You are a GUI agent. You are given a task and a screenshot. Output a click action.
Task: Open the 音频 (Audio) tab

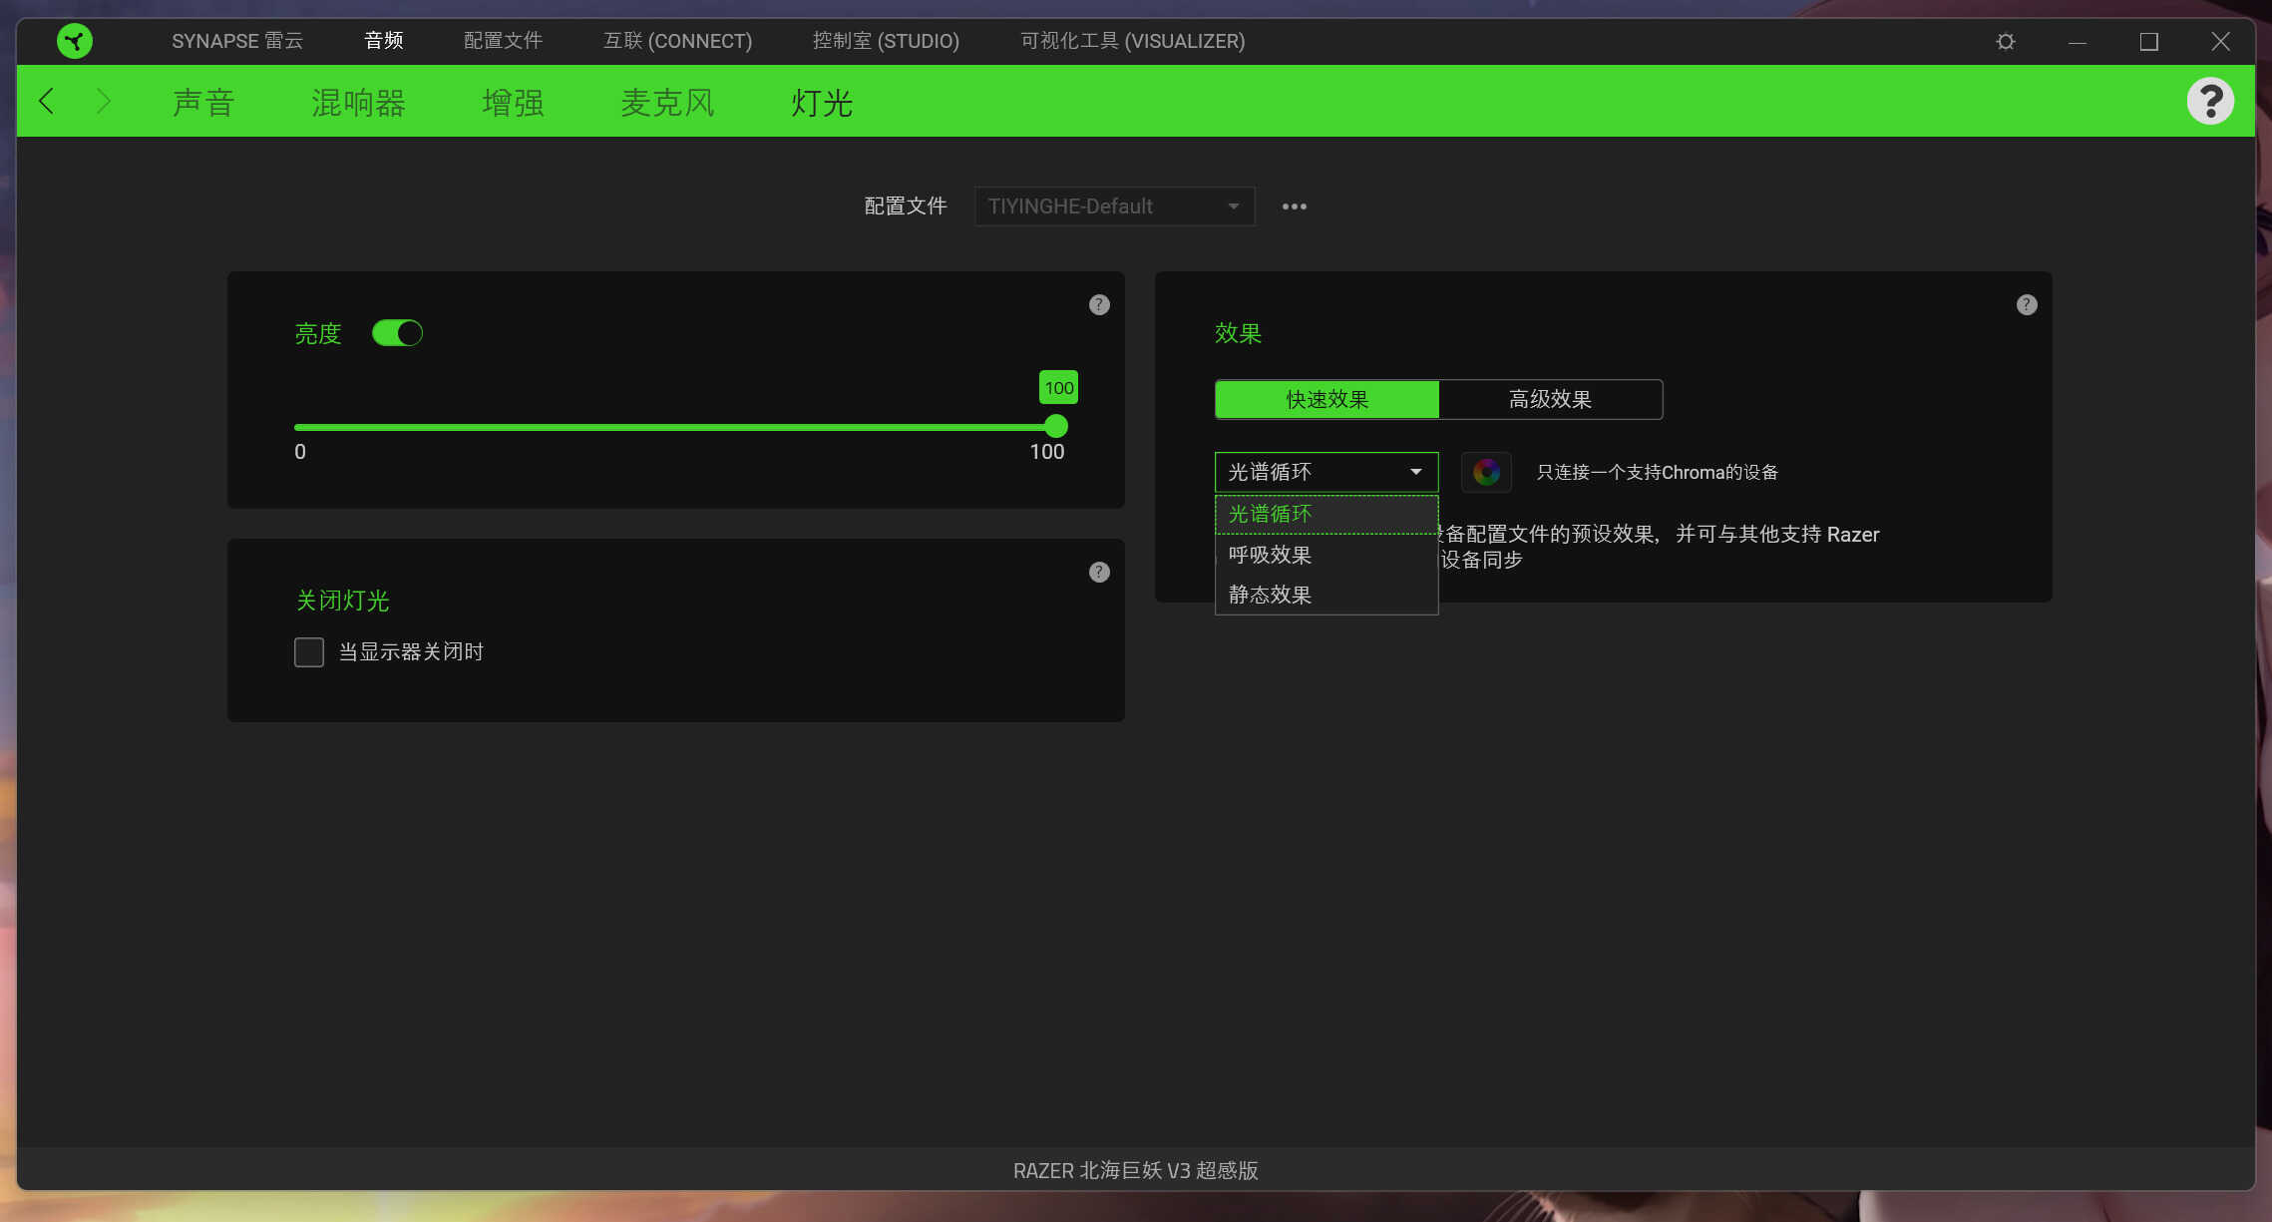(382, 41)
